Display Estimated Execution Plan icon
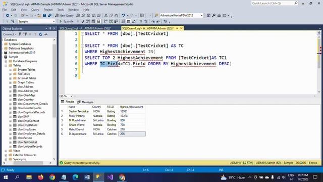Image resolution: width=323 pixels, height=182 pixels. pyautogui.click(x=88, y=21)
